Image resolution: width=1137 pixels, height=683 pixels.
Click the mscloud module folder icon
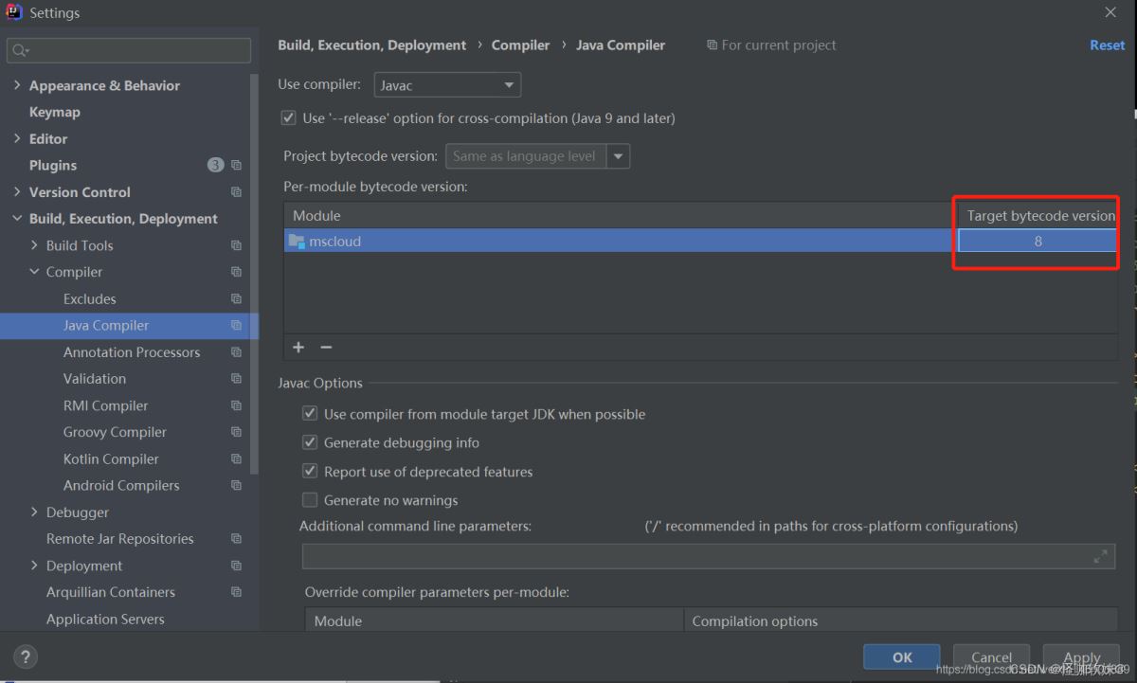(297, 242)
